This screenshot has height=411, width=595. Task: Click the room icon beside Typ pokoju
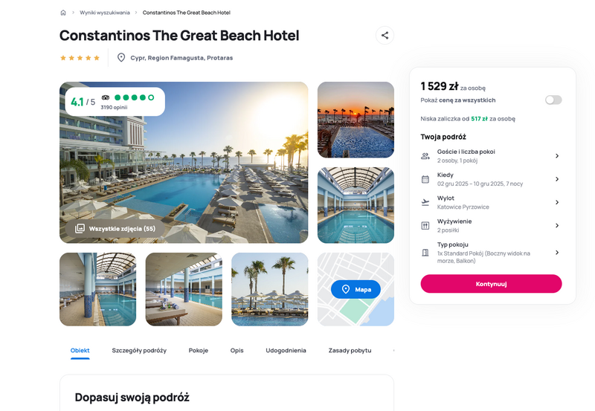click(425, 253)
